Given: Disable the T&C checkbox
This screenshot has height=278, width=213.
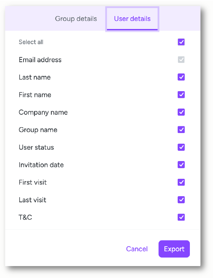Looking at the screenshot, I should pyautogui.click(x=181, y=217).
